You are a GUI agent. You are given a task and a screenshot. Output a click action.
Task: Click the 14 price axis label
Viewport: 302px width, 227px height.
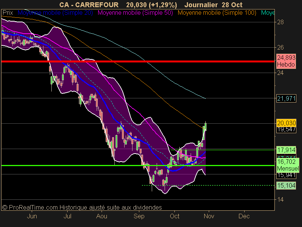pyautogui.click(x=280, y=199)
